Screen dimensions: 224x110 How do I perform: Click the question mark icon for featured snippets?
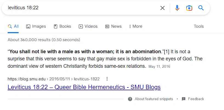(130, 99)
